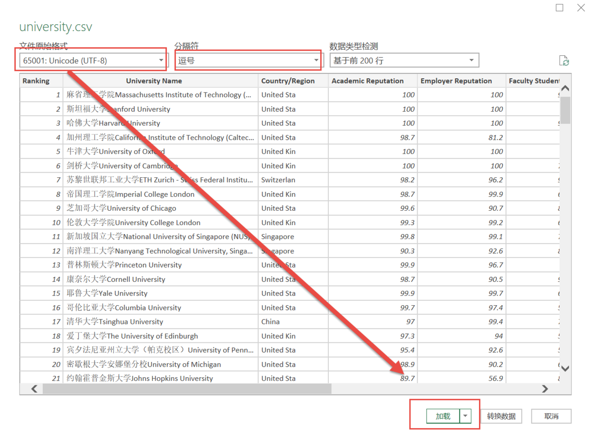Expand the 加载 button's dropdown arrow
The height and width of the screenshot is (443, 591).
click(465, 416)
